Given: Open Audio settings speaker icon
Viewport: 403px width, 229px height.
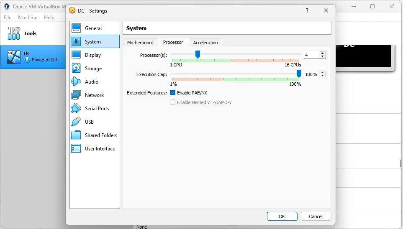Looking at the screenshot, I should (76, 81).
